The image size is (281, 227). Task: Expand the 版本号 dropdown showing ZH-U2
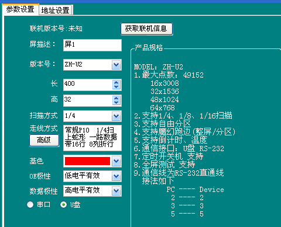coord(116,65)
